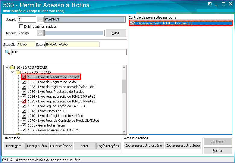Maximize the 530 window
235x163 pixels.
(x=224, y=4)
